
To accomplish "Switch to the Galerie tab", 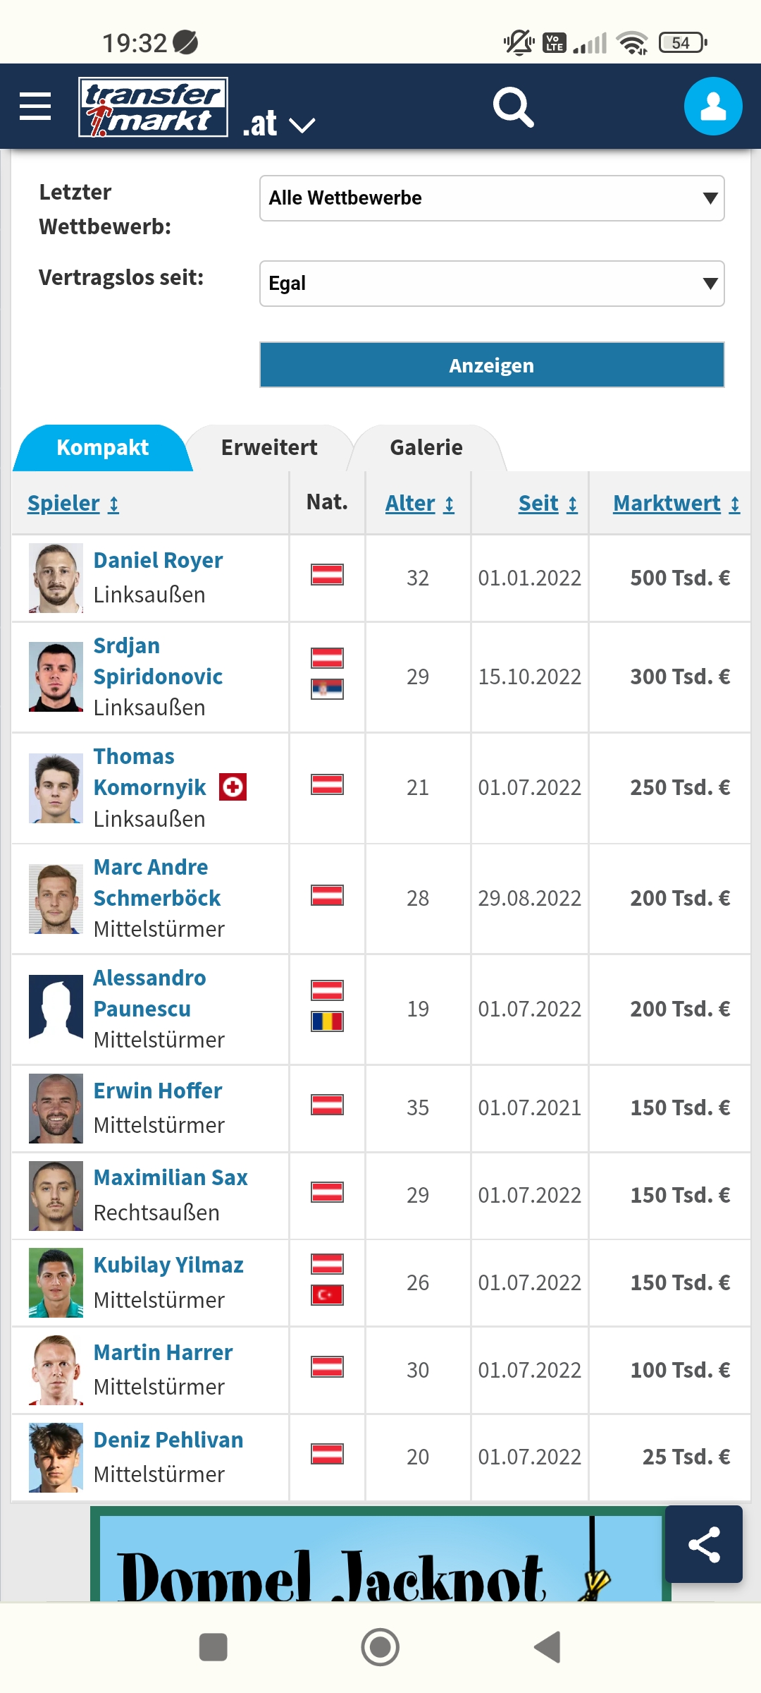I will [x=426, y=447].
